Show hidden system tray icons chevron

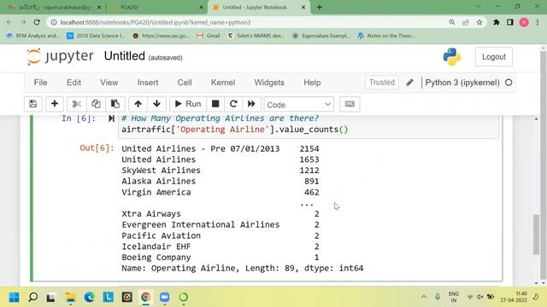[424, 297]
